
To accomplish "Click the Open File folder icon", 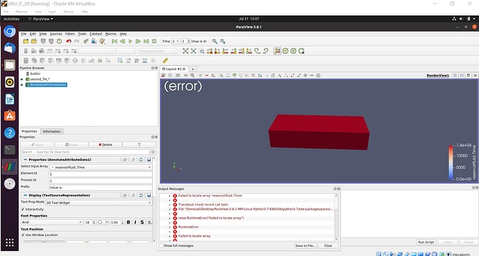I will coord(26,41).
